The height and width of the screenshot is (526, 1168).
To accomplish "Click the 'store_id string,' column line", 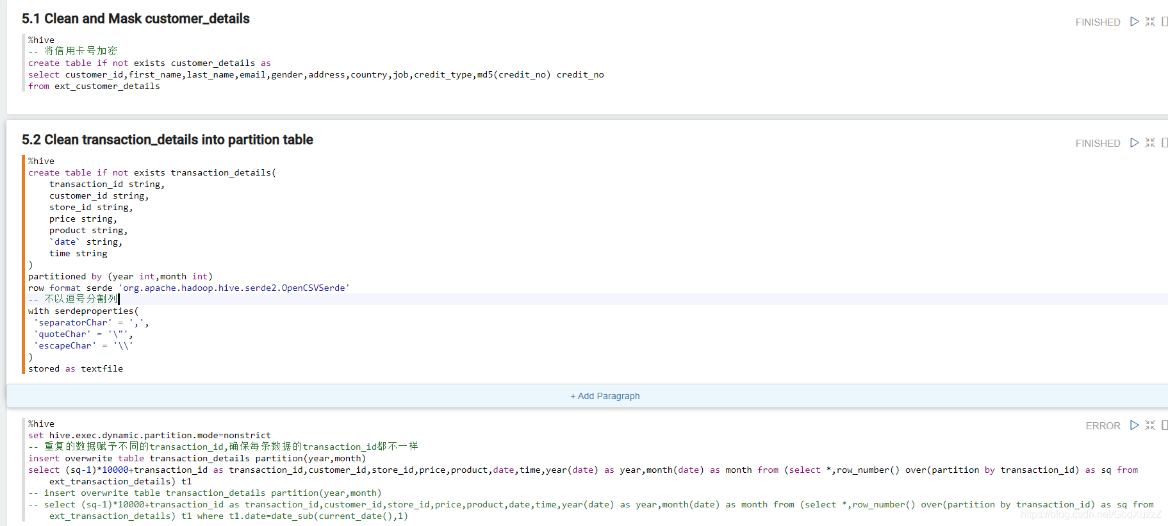I will tap(91, 208).
